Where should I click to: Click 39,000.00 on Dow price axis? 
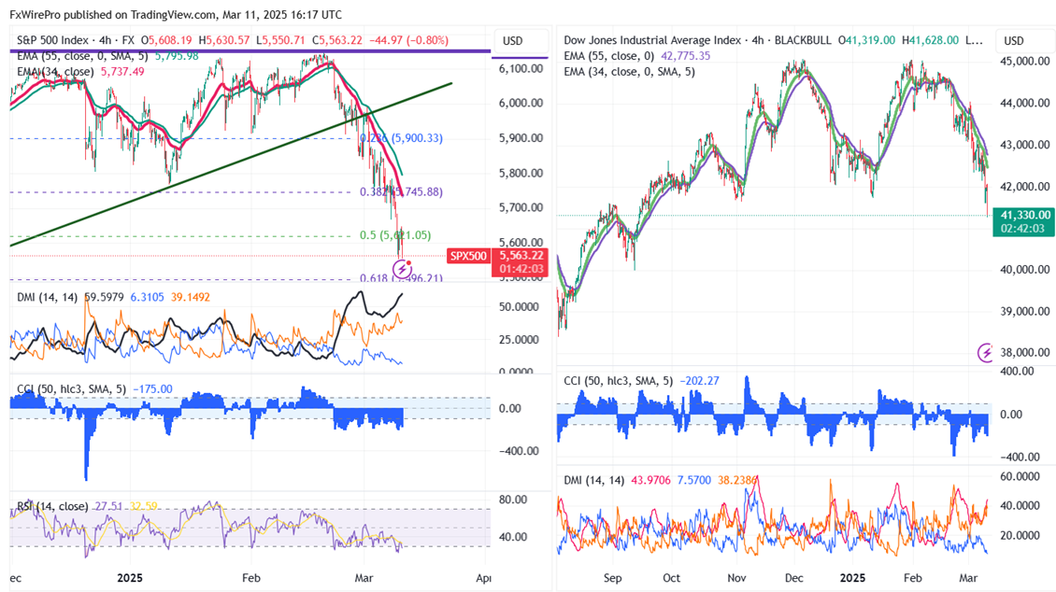click(x=1024, y=311)
